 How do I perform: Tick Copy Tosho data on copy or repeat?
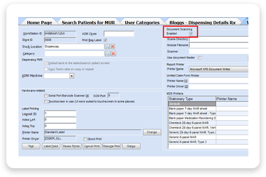pyautogui.click(x=46, y=69)
